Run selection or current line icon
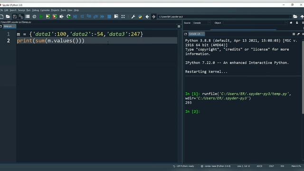 click(x=61, y=17)
